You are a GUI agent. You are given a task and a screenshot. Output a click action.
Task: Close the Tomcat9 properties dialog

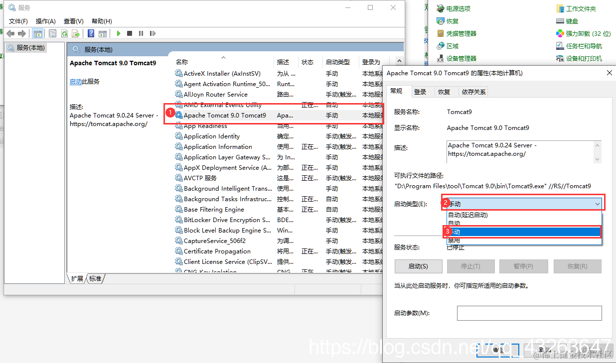point(609,73)
